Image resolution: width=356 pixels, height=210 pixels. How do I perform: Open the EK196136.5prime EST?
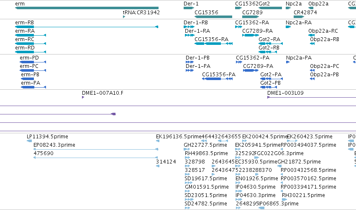coord(158,141)
